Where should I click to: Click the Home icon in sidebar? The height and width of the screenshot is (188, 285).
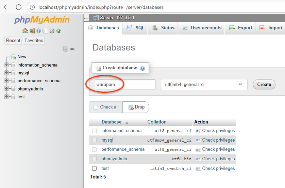pyautogui.click(x=25, y=31)
